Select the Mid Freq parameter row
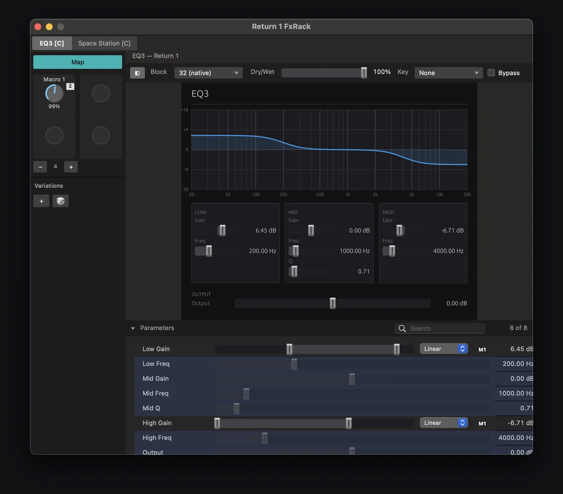Image resolution: width=563 pixels, height=494 pixels. 333,394
